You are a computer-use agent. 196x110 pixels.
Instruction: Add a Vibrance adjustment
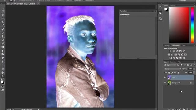pyautogui.click(x=184, y=51)
